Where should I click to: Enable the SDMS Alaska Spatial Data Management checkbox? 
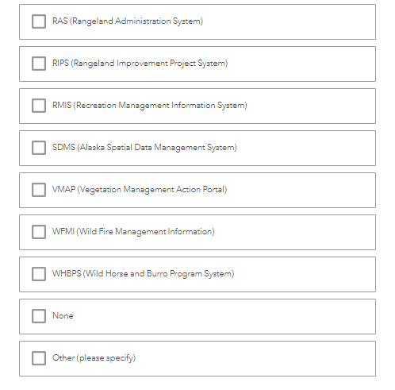tap(39, 148)
